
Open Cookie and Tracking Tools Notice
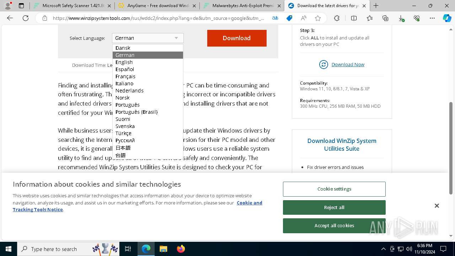point(138,206)
